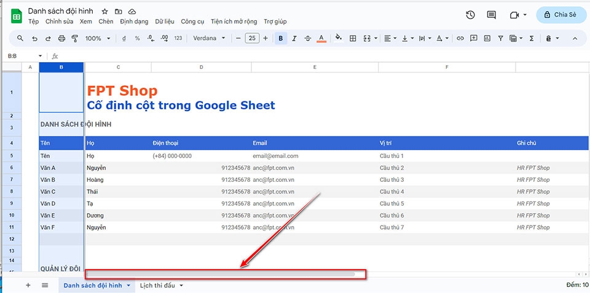Open more number formats 123
The width and height of the screenshot is (590, 293).
[178, 38]
